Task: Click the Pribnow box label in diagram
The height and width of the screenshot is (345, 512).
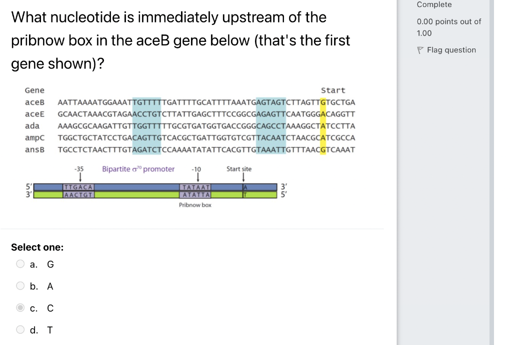Action: [x=195, y=205]
